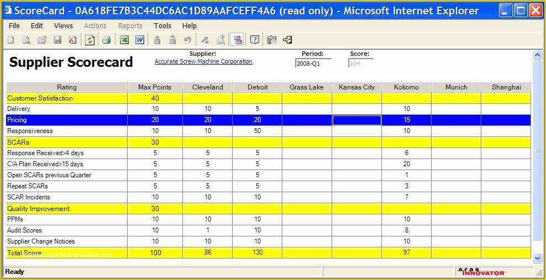Select the Customer Satisfaction row label
This screenshot has width=546, height=280.
click(x=40, y=98)
